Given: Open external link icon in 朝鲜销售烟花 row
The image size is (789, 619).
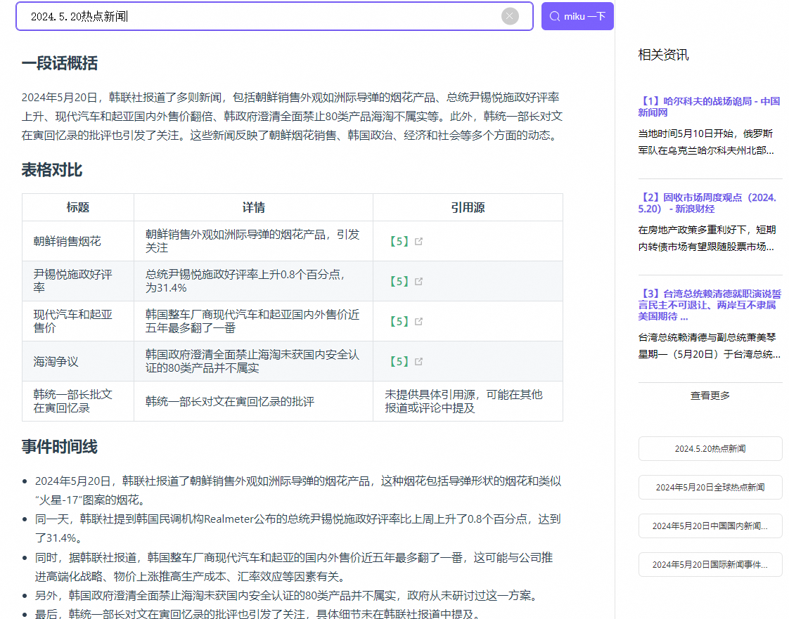Looking at the screenshot, I should 418,242.
